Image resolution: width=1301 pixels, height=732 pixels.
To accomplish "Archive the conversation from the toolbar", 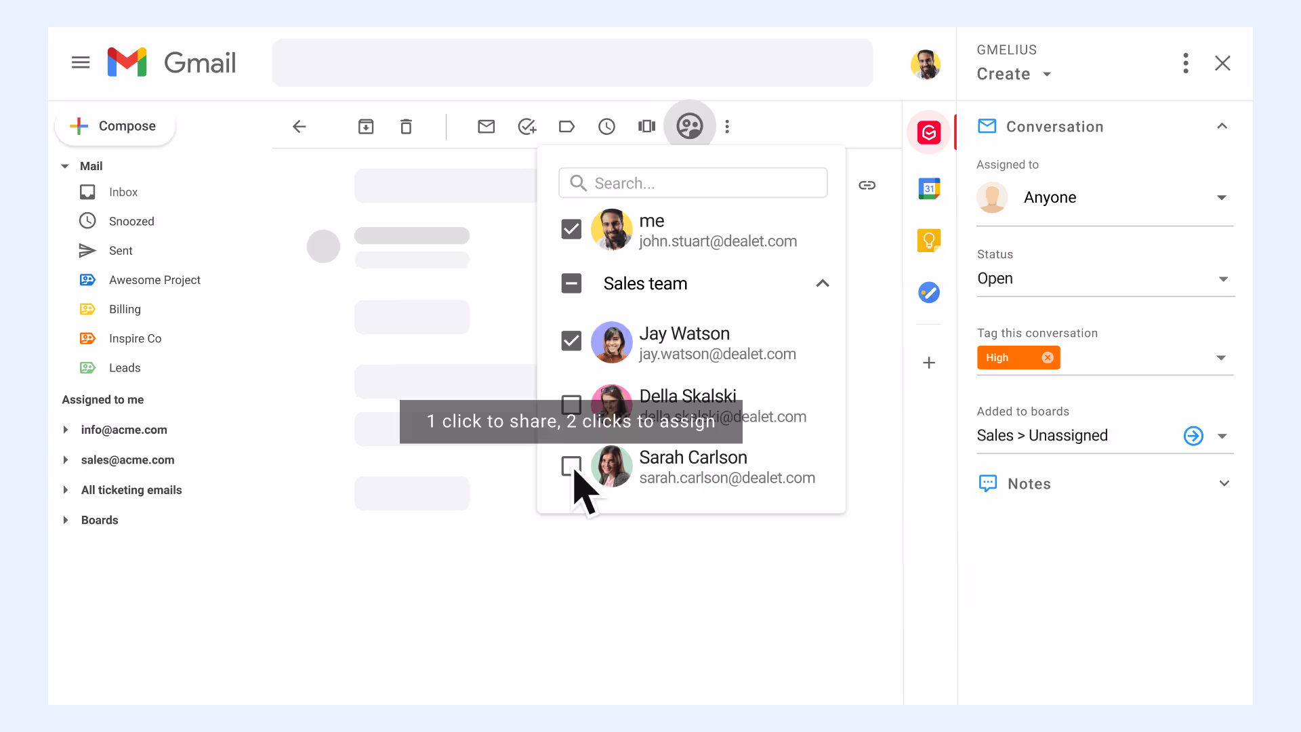I will 366,127.
